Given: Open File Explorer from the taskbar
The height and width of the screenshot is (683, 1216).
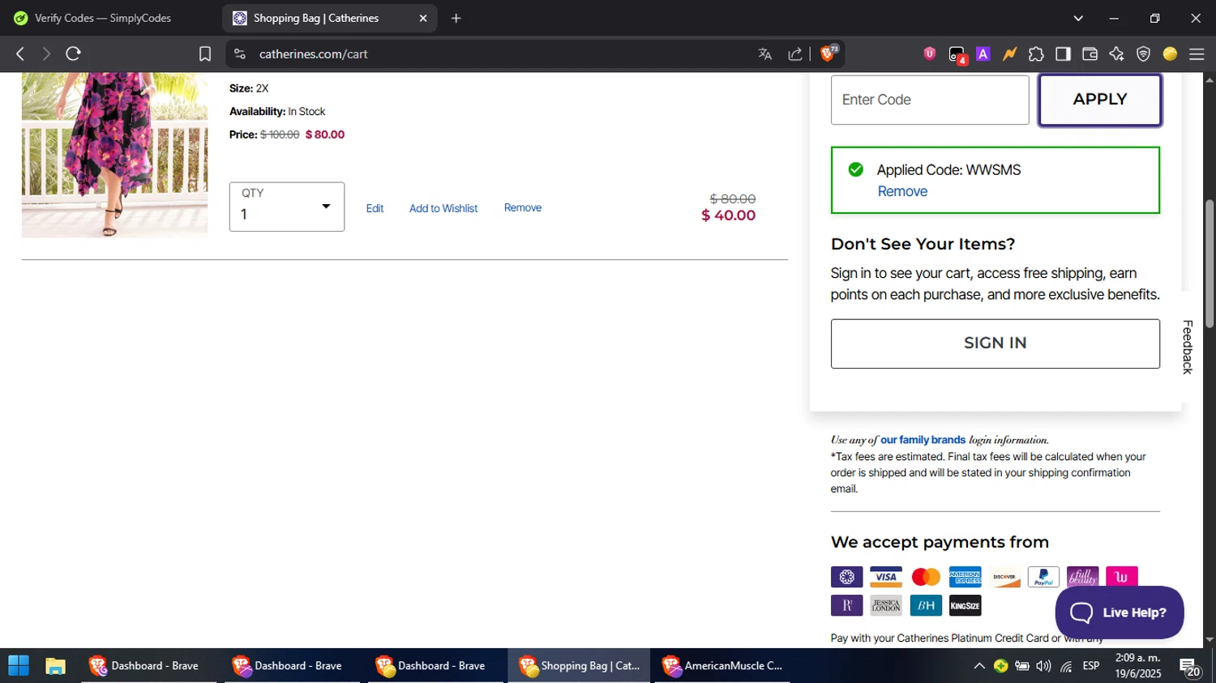Looking at the screenshot, I should (x=55, y=666).
